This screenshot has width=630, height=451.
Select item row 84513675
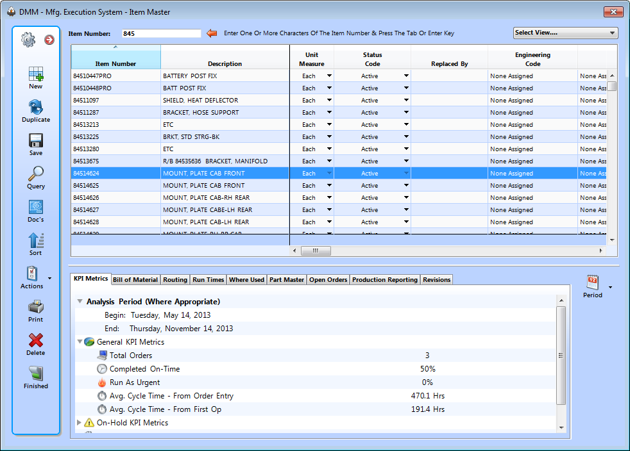[339, 161]
